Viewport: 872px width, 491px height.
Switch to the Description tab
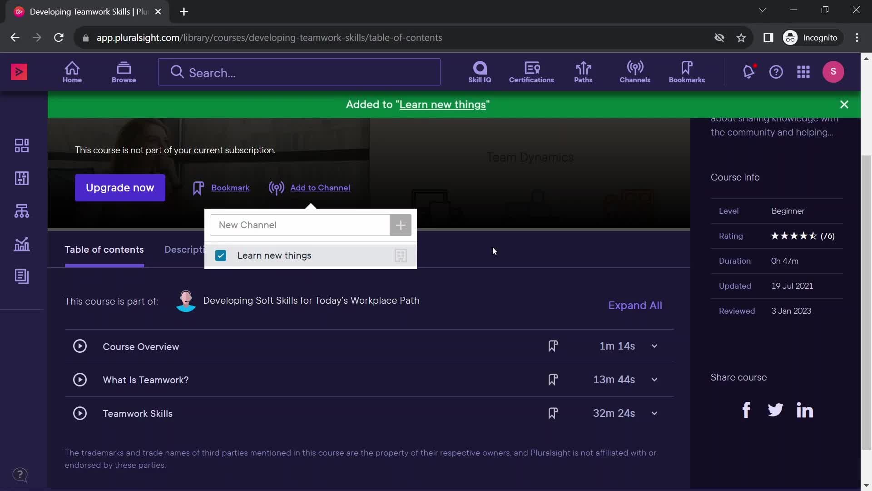pyautogui.click(x=188, y=249)
